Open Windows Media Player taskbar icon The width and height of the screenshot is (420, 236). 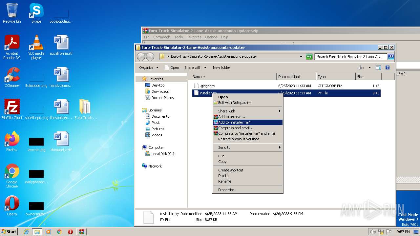(48, 232)
